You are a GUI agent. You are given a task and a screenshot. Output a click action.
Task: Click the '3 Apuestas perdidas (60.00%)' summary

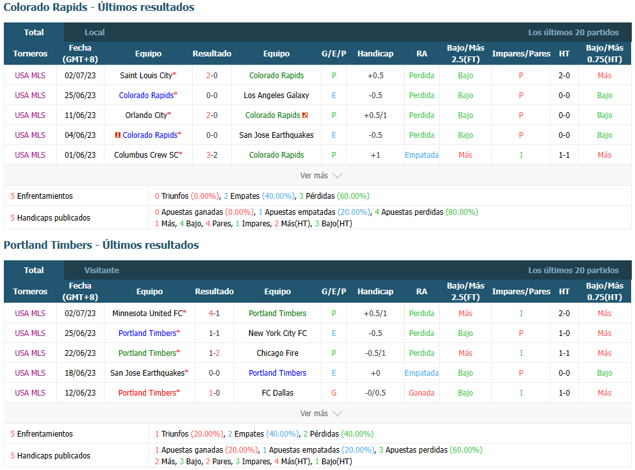pos(431,450)
